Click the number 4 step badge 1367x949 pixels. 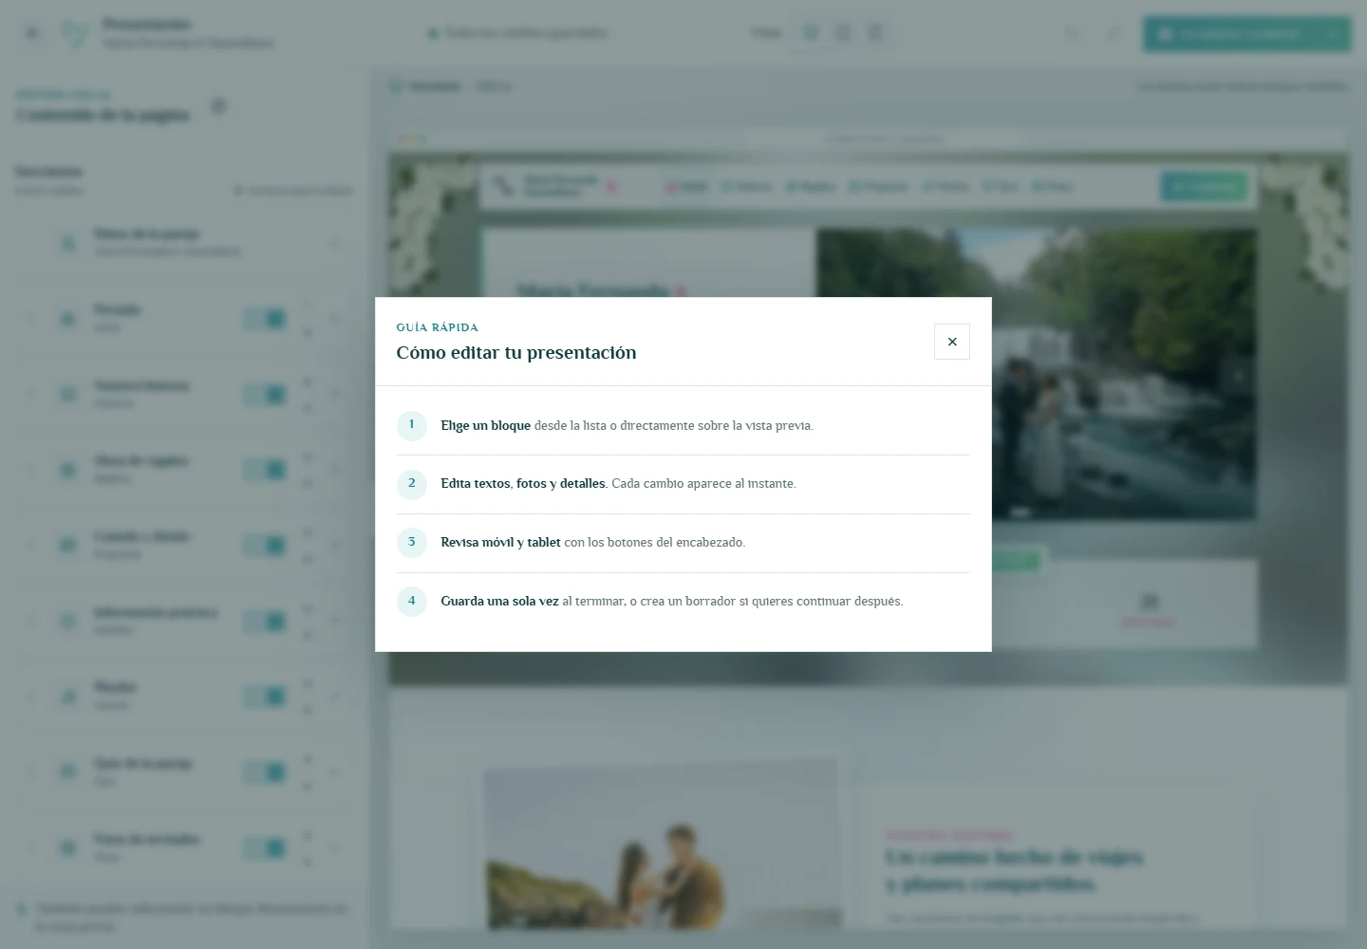pos(412,602)
